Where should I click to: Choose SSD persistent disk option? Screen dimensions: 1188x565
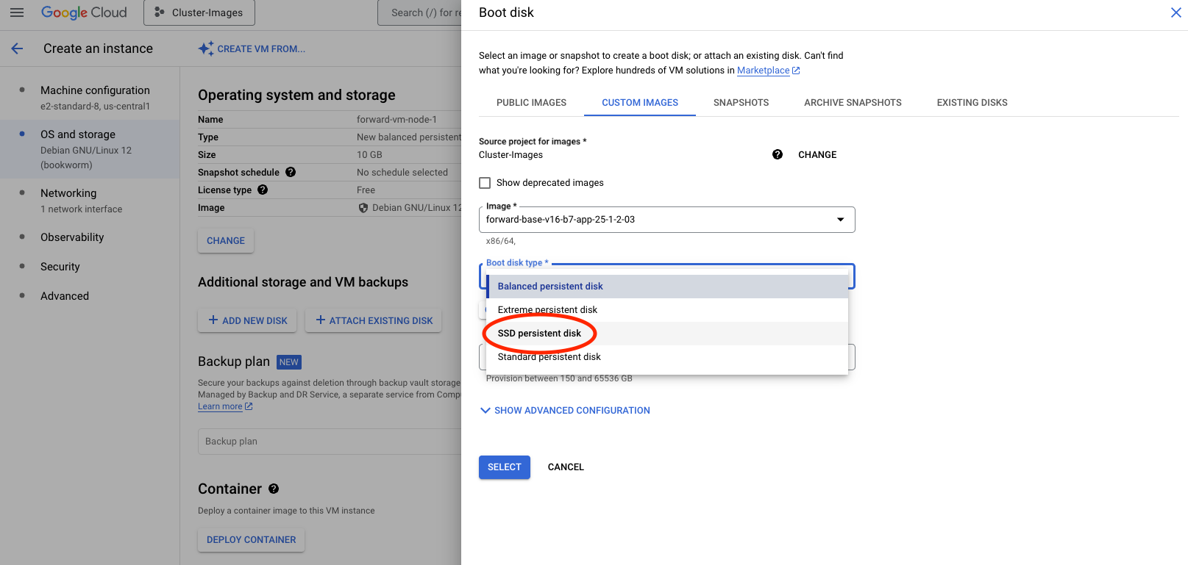[539, 334]
